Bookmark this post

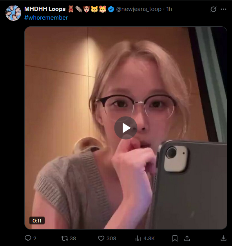pyautogui.click(x=175, y=238)
